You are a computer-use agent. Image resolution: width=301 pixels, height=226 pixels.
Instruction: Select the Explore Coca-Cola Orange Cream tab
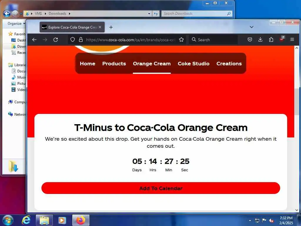[72, 27]
